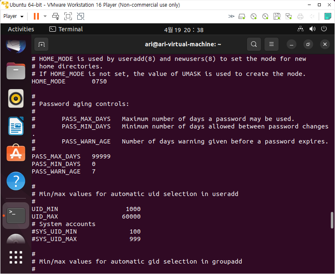Open new terminal tab button
The height and width of the screenshot is (274, 335).
coord(41,44)
